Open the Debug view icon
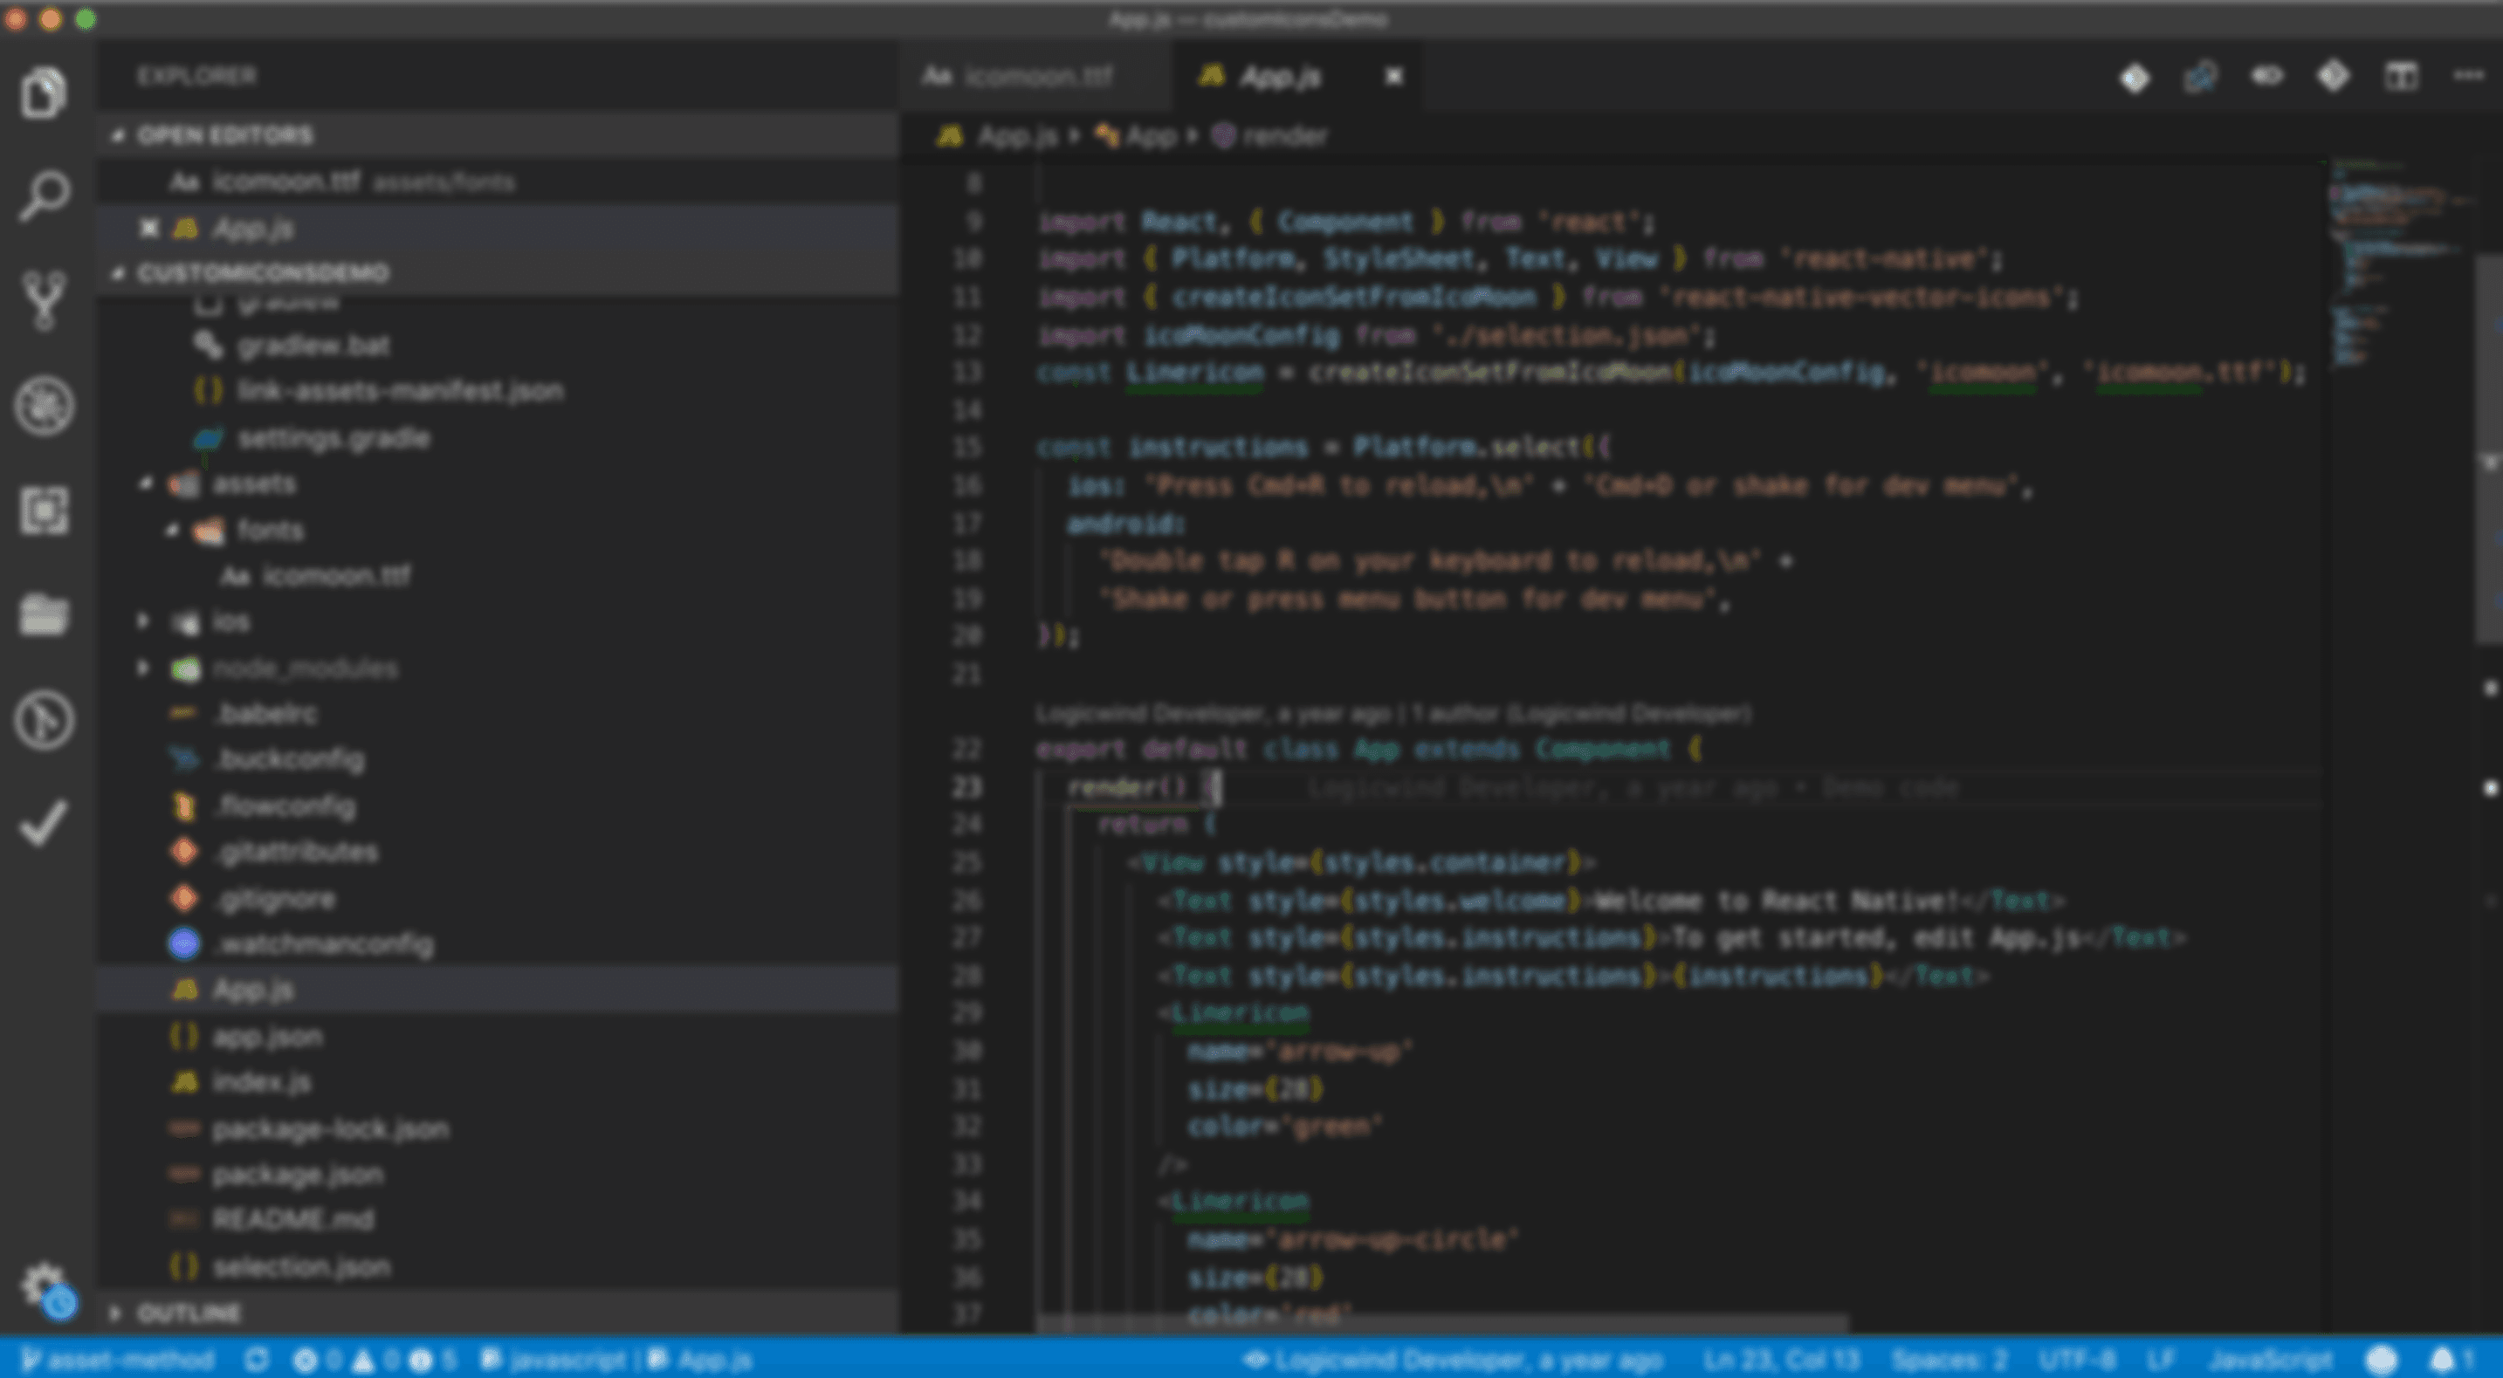The width and height of the screenshot is (2503, 1378). pos(44,405)
